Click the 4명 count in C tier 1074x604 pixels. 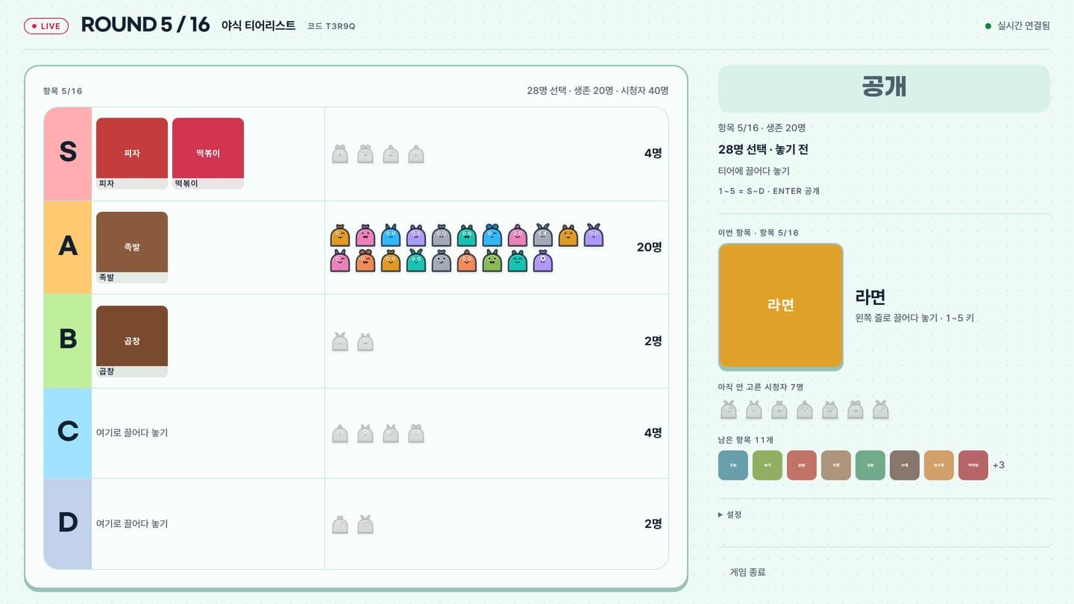[x=653, y=432]
